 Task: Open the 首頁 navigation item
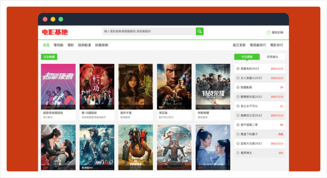click(46, 45)
